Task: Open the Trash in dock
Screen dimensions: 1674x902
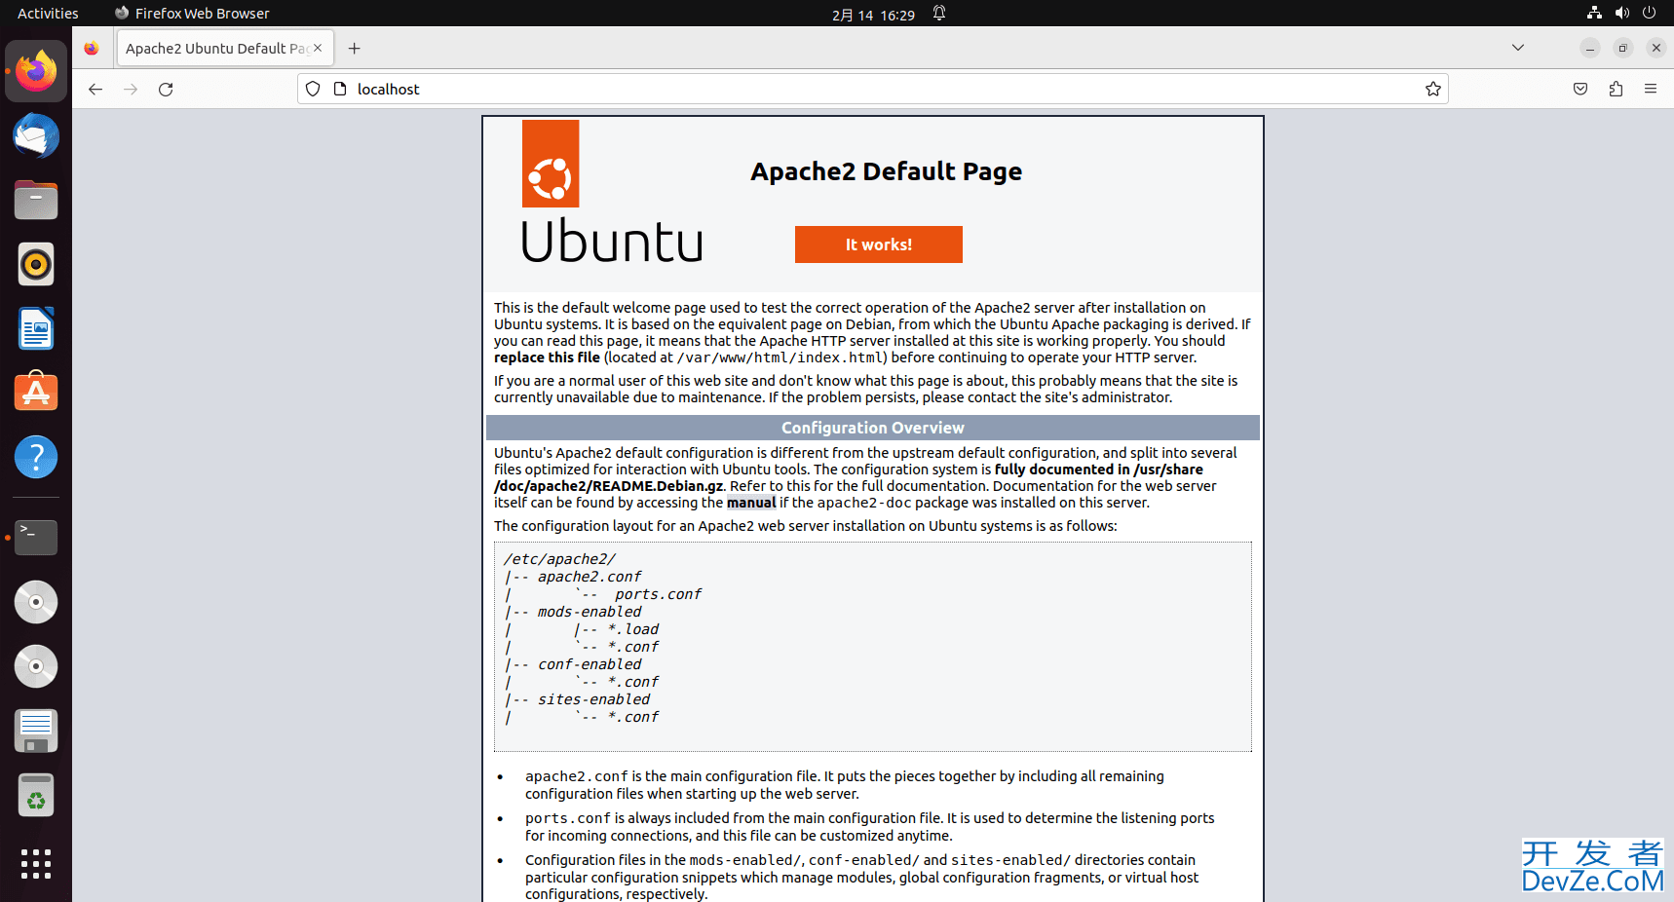Action: pos(36,796)
